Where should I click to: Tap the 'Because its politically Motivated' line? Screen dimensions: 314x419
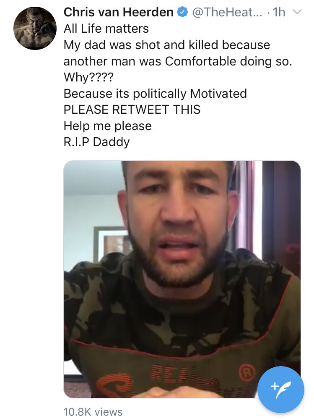155,94
